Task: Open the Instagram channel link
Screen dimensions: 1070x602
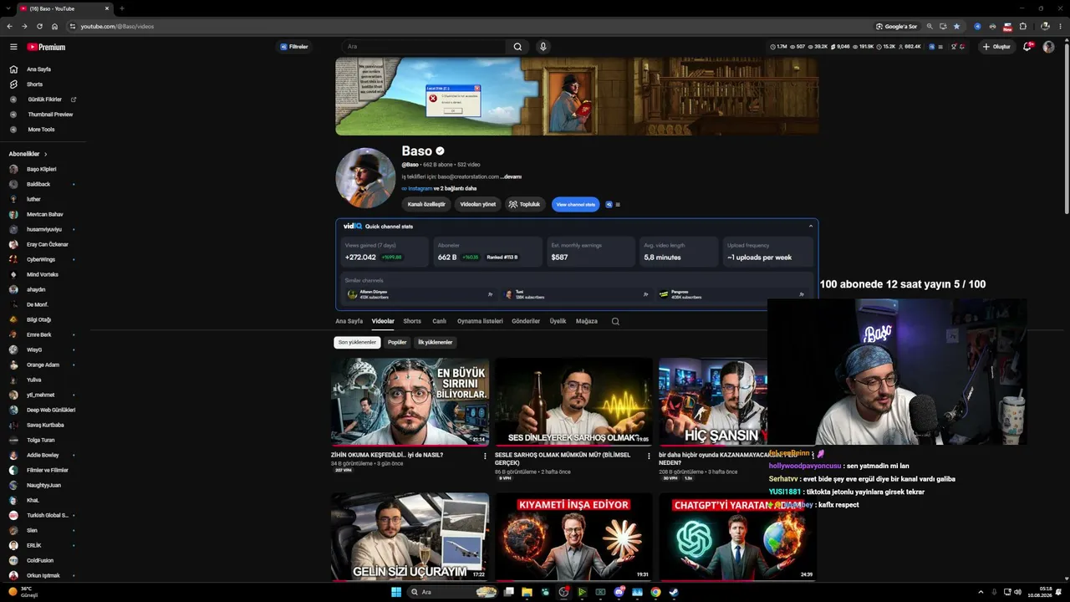Action: pos(420,188)
